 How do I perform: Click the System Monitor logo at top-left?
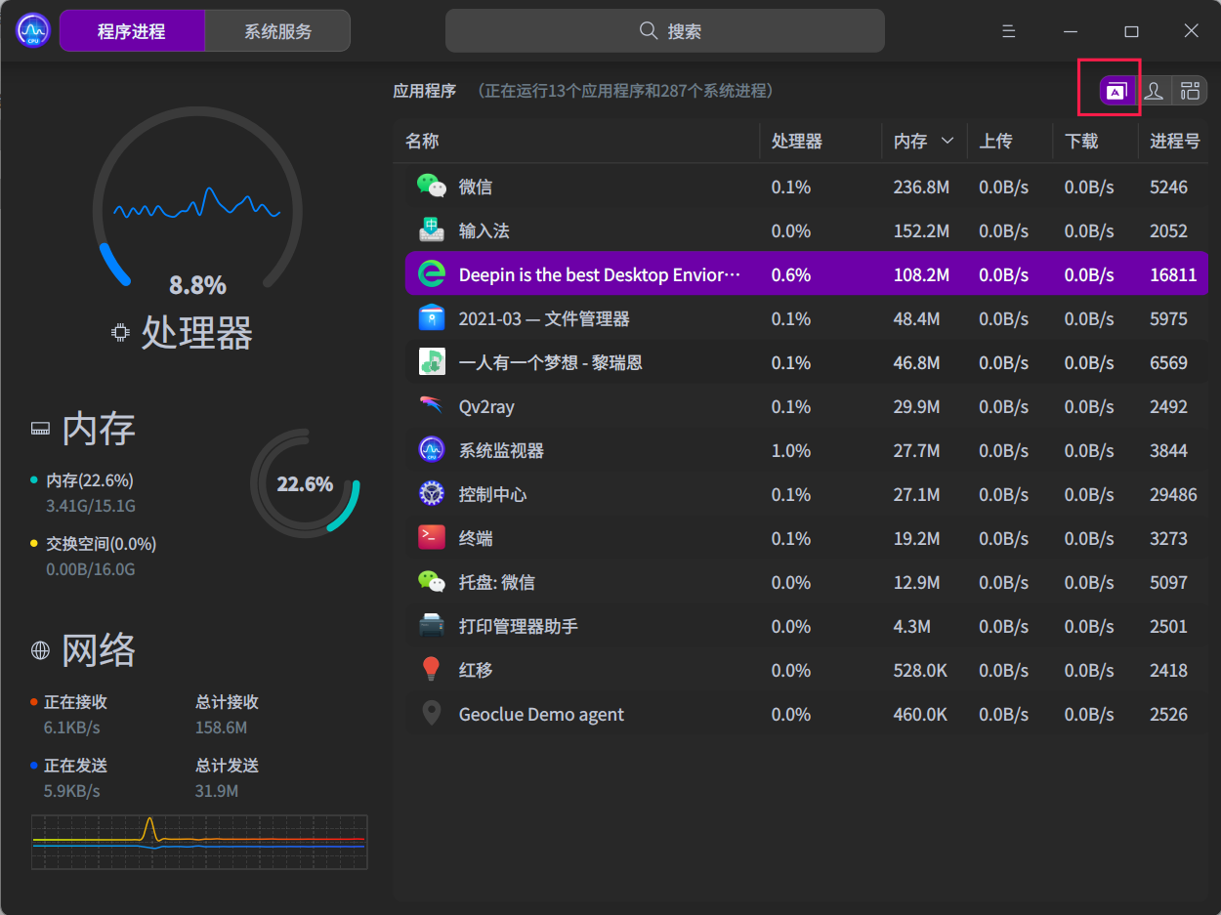click(33, 30)
